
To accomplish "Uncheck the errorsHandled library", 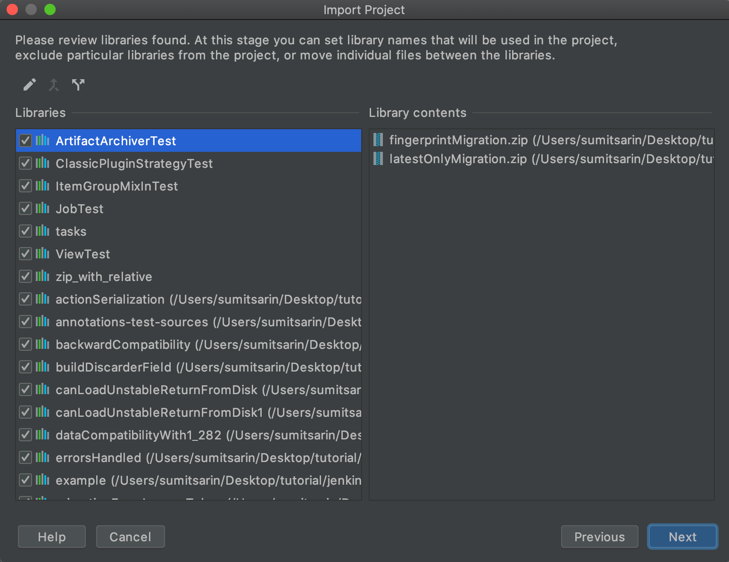I will pos(25,457).
